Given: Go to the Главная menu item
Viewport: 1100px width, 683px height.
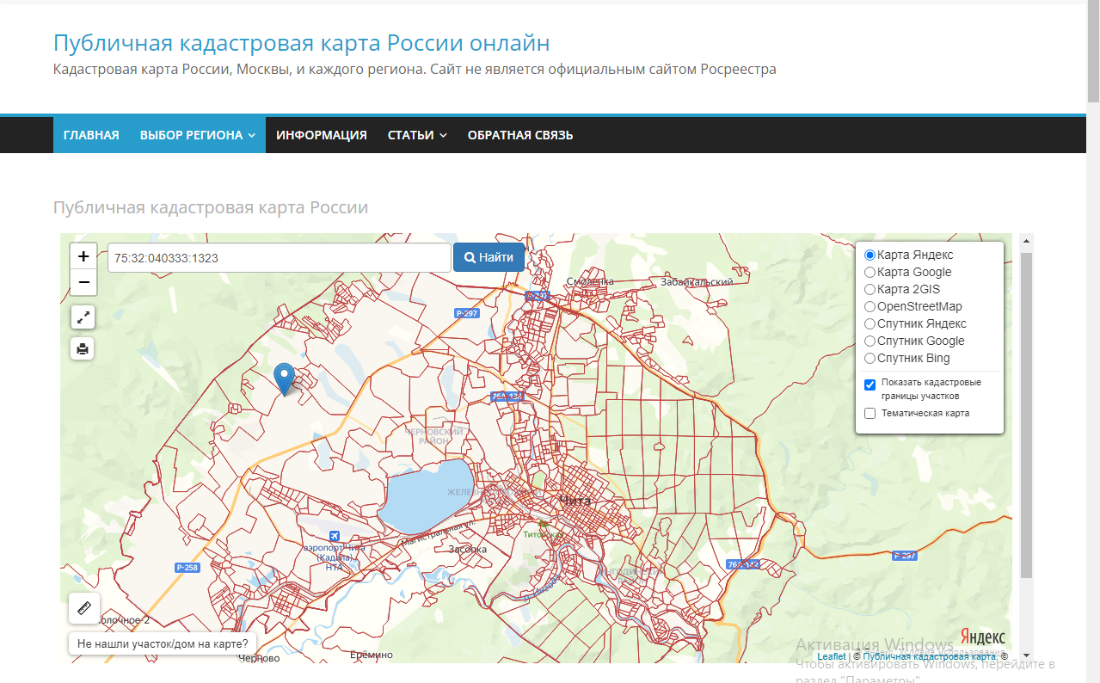Looking at the screenshot, I should pyautogui.click(x=91, y=135).
